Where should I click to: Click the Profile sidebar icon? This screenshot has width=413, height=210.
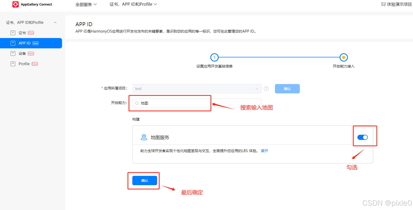13,64
